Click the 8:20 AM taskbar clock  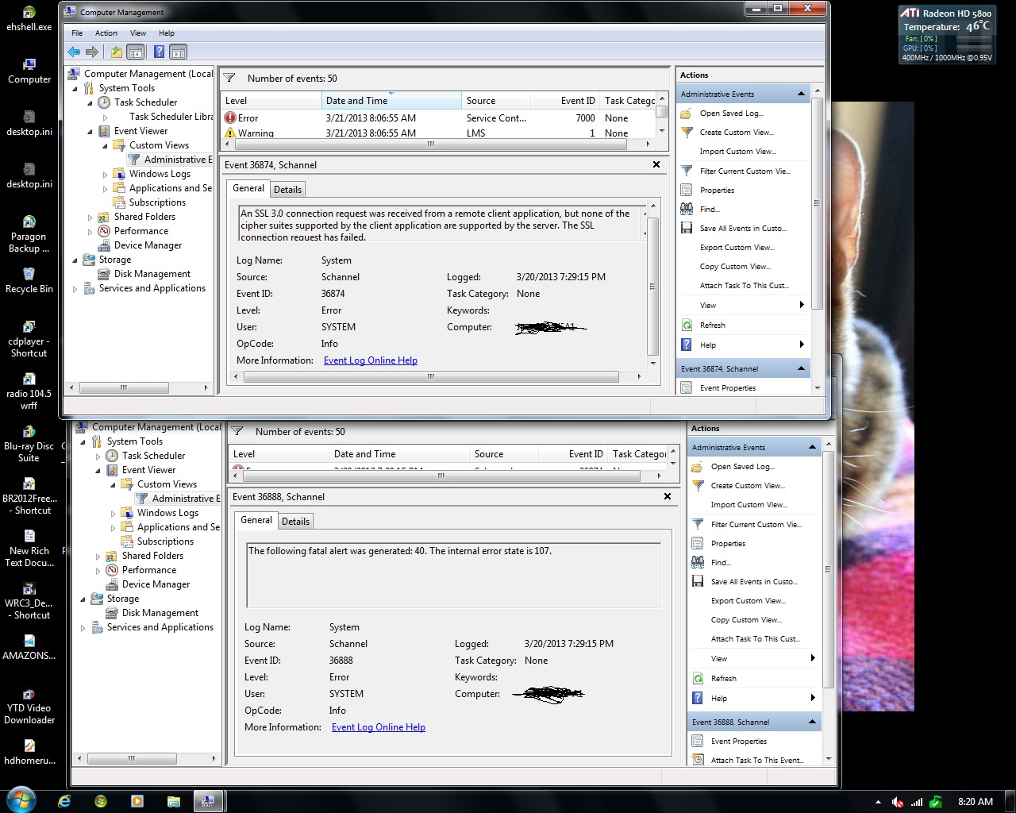975,802
